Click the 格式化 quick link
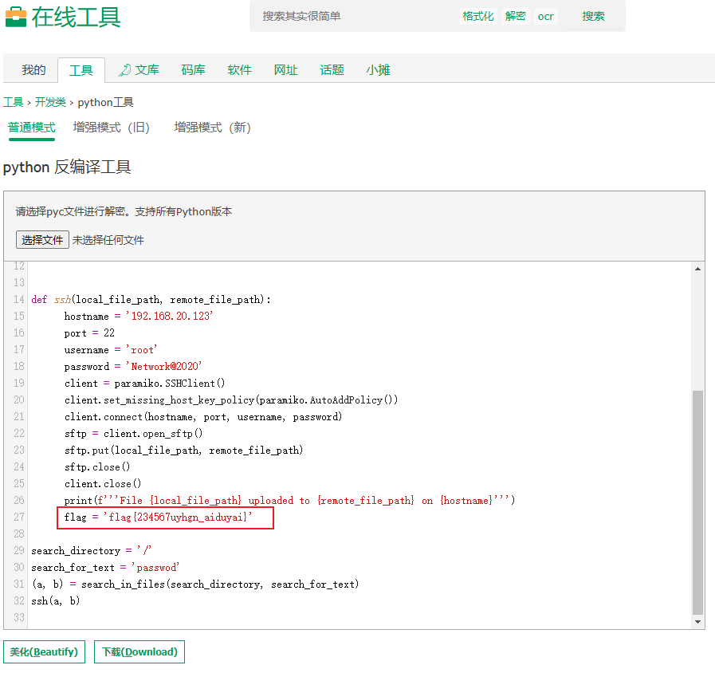The width and height of the screenshot is (715, 673). coord(478,17)
